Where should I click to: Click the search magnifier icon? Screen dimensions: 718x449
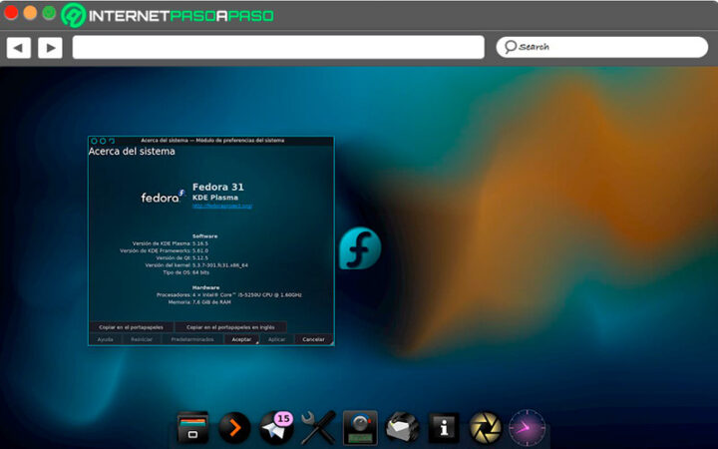pos(511,47)
